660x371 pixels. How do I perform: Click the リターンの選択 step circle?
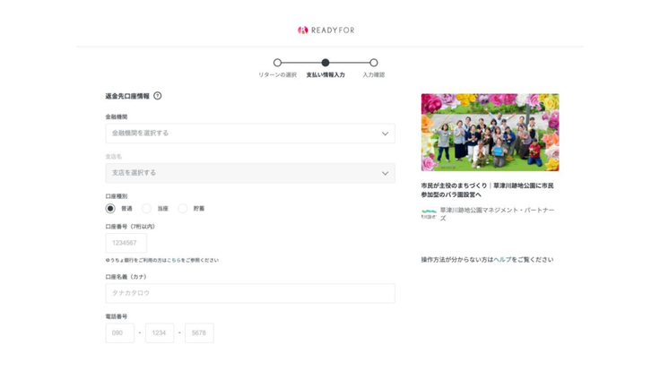277,63
